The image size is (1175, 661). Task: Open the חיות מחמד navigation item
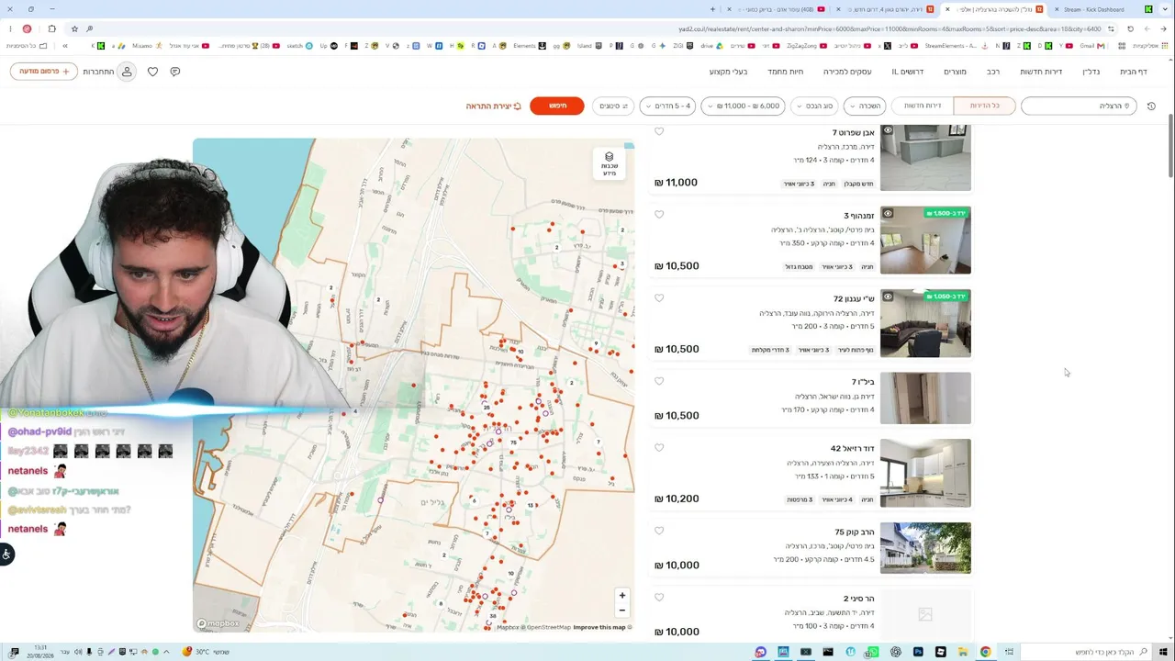(x=786, y=72)
